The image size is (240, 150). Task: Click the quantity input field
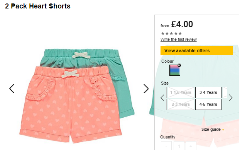pos(179,146)
